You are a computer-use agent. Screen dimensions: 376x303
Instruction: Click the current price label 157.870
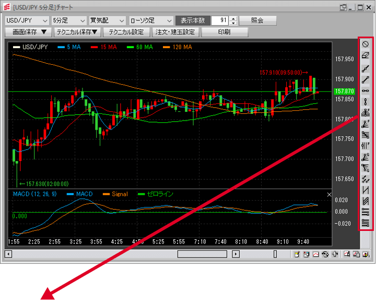[344, 91]
